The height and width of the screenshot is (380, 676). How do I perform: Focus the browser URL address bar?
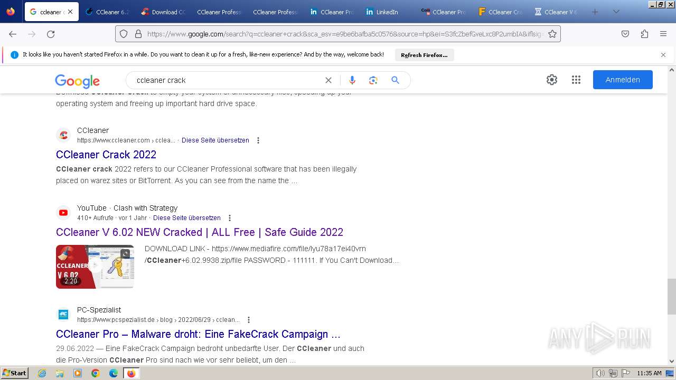(x=345, y=34)
